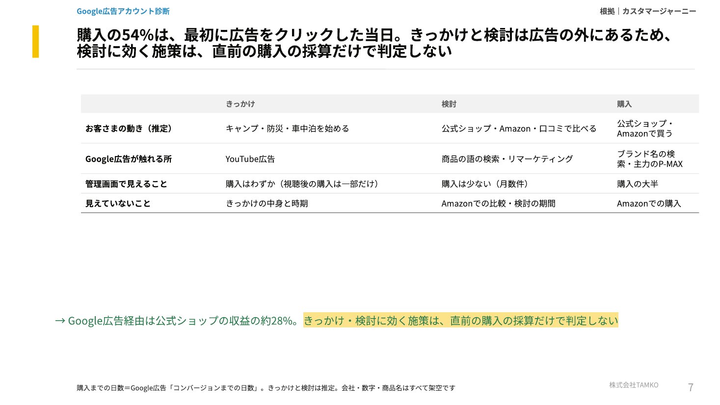
Task: Click cell '公式ショップ・Amazon・口コミで比べる'
Action: point(519,129)
